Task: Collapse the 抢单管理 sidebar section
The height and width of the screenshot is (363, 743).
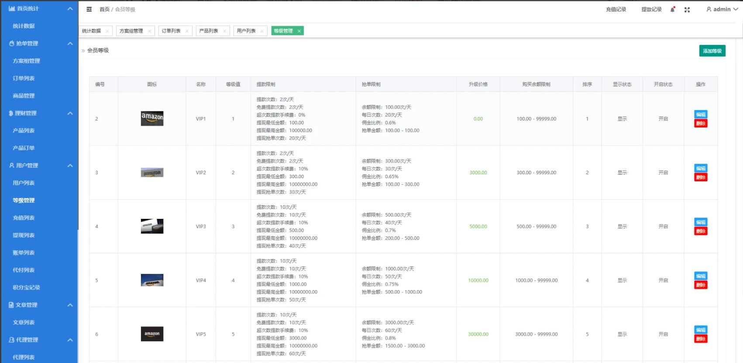Action: tap(70, 44)
